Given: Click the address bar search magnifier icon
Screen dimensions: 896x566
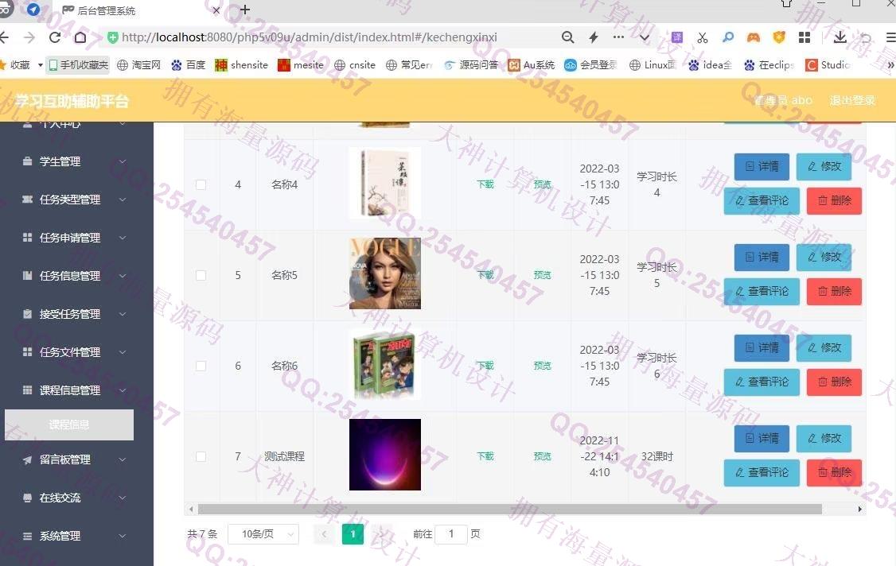Looking at the screenshot, I should 567,37.
